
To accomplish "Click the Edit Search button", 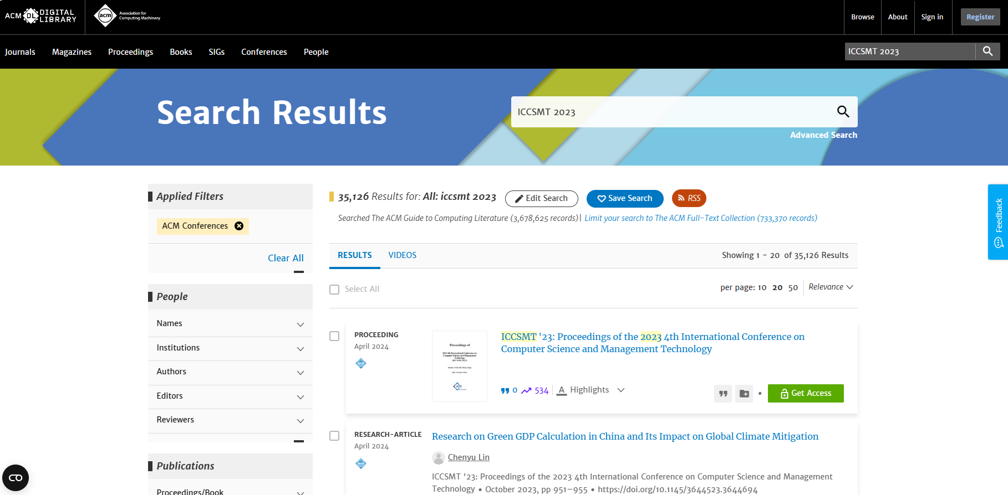I will [541, 198].
